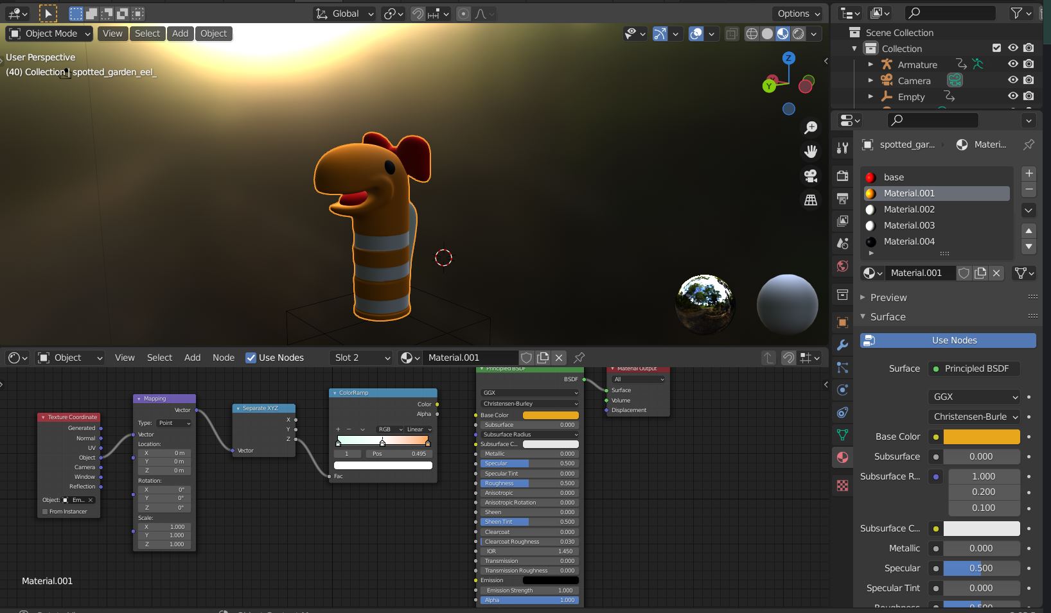
Task: Toggle Collection exclude checkbox
Action: pyautogui.click(x=996, y=48)
